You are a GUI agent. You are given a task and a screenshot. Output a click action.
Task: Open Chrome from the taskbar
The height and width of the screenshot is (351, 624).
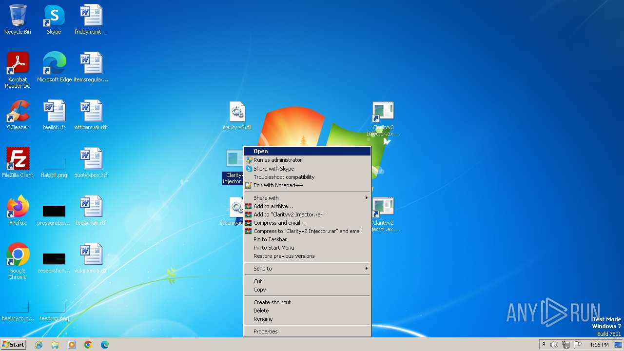point(88,345)
